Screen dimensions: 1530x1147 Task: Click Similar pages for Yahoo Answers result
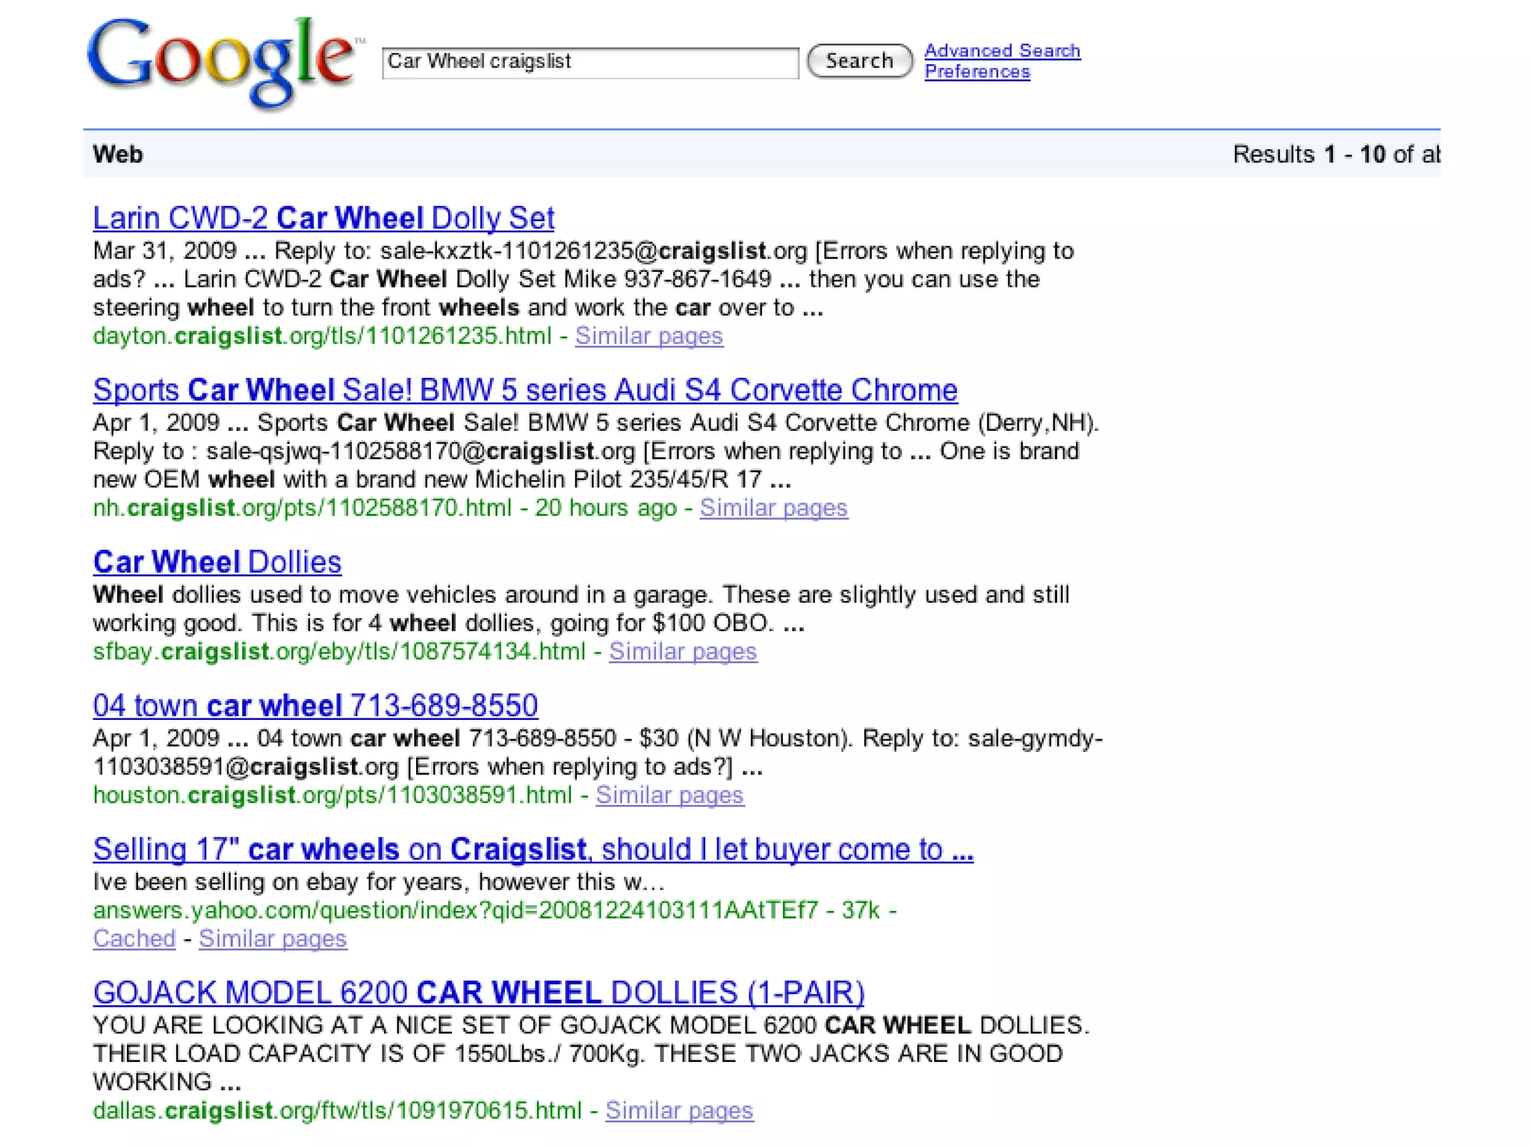point(273,939)
